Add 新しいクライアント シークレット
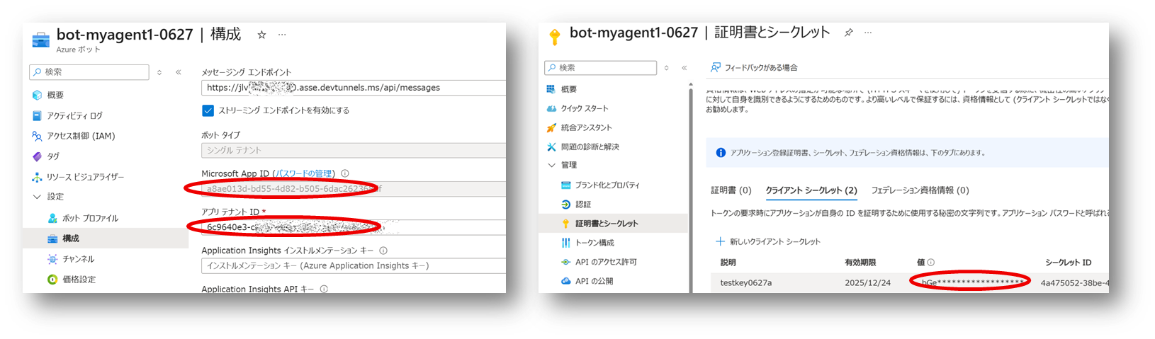The height and width of the screenshot is (339, 1155). [768, 241]
